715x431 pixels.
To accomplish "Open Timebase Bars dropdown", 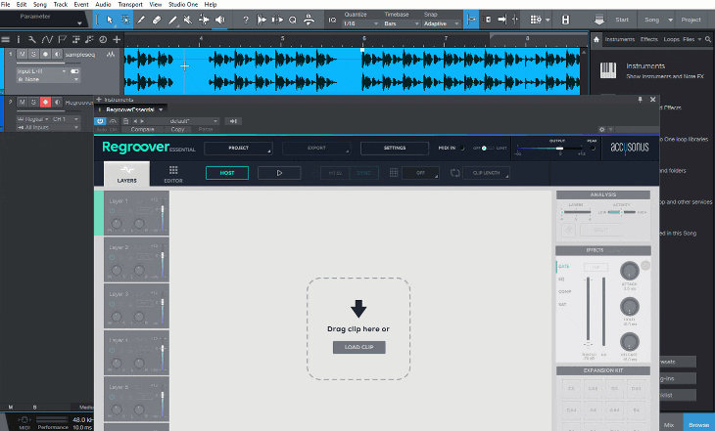I will pyautogui.click(x=402, y=23).
